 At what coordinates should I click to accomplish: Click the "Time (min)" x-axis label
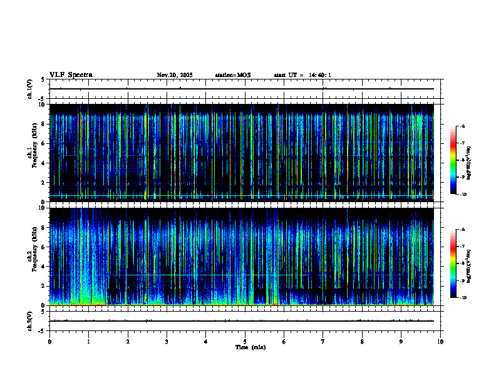pos(251,347)
